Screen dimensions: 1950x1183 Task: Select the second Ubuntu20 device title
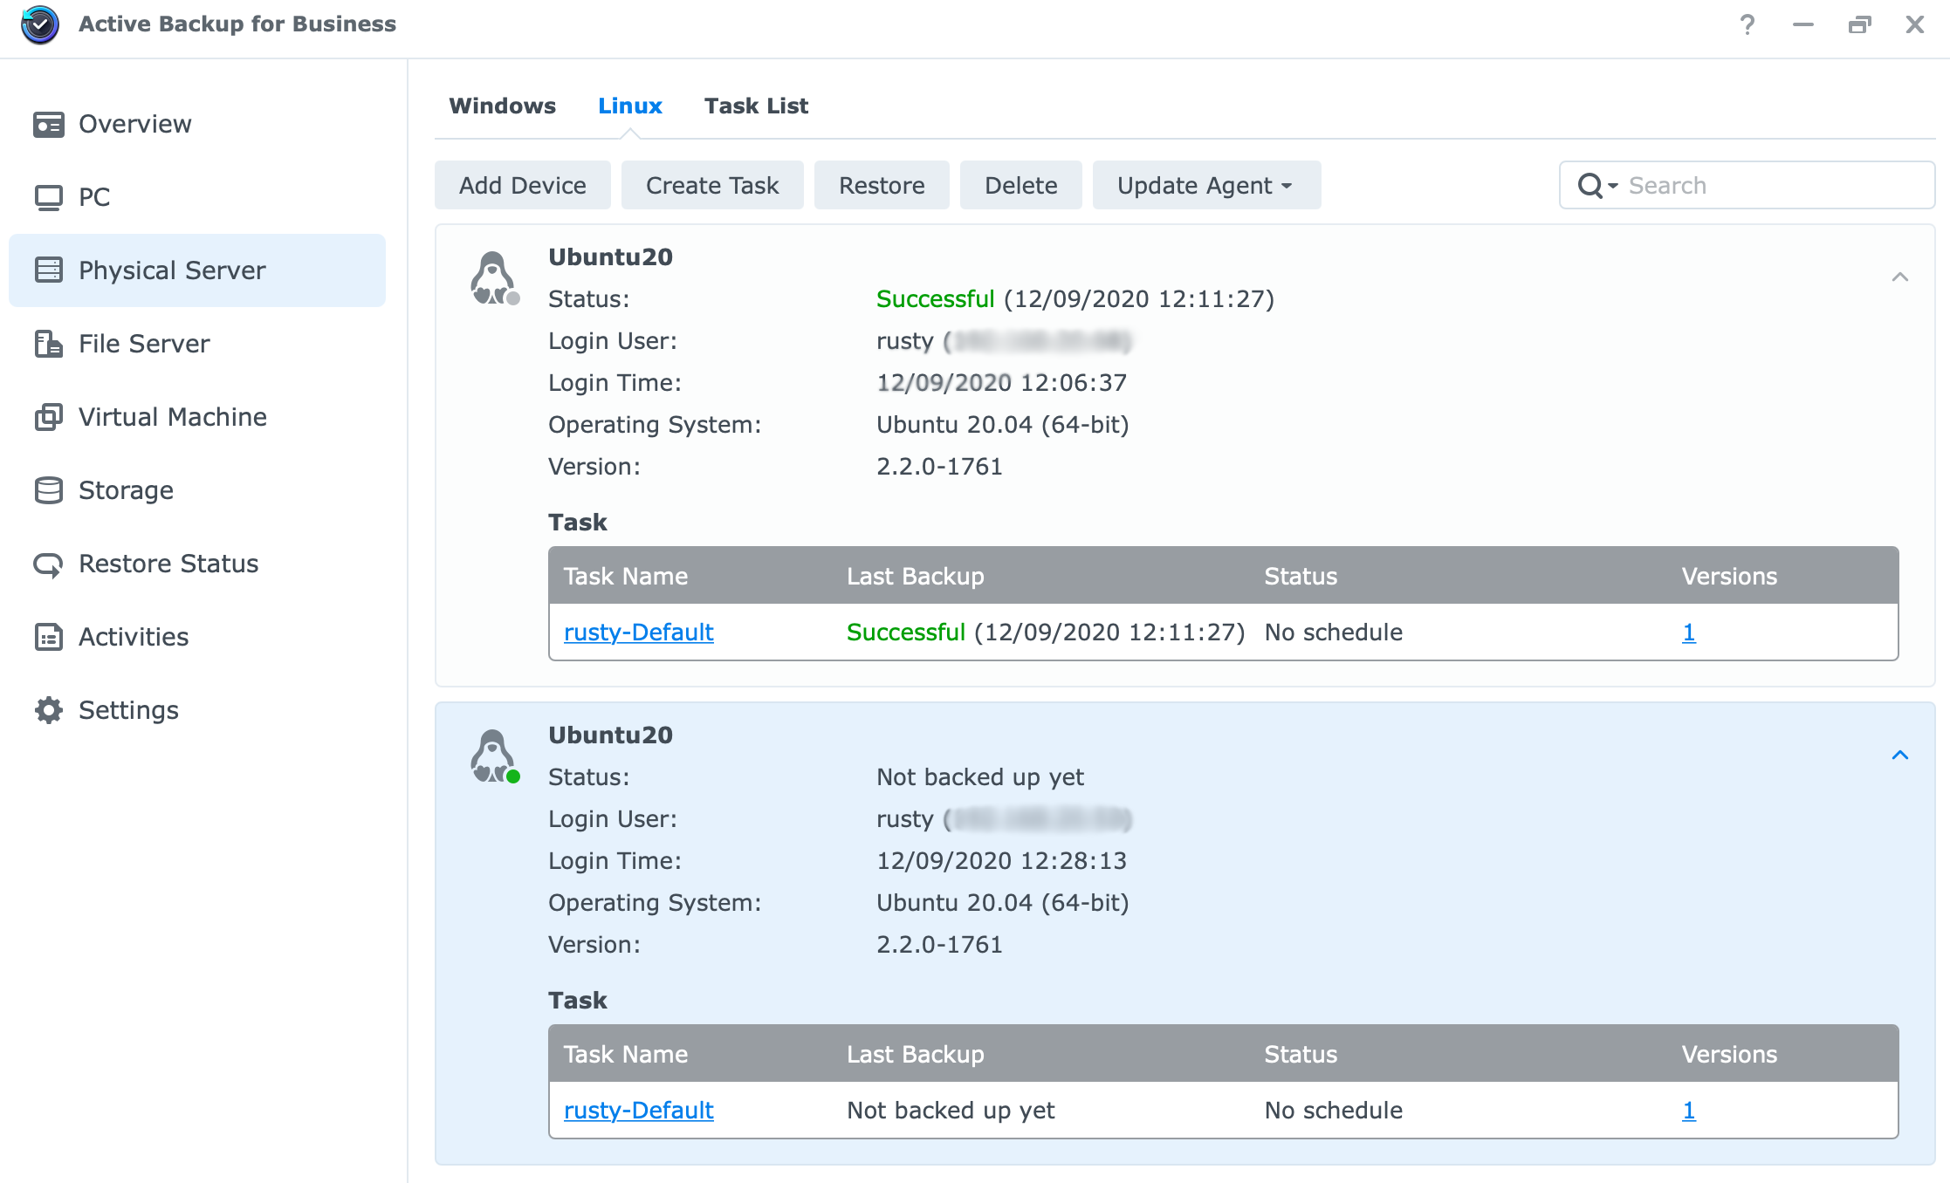(610, 735)
